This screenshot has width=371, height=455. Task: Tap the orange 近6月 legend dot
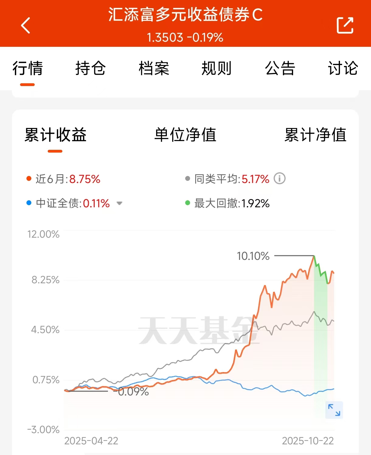29,179
